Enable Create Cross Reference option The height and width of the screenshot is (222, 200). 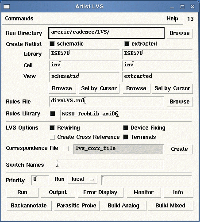click(x=52, y=137)
